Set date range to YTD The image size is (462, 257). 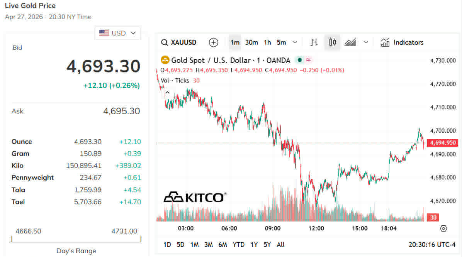click(x=238, y=245)
